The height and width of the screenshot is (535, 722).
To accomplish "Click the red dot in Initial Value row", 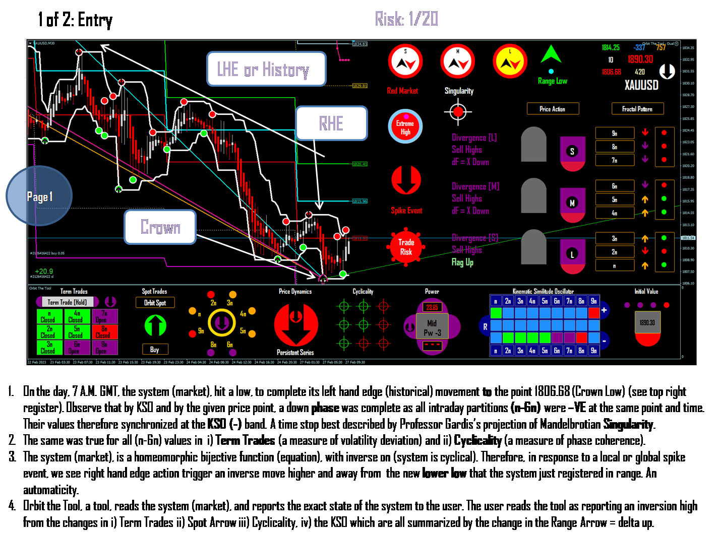I will 667,305.
